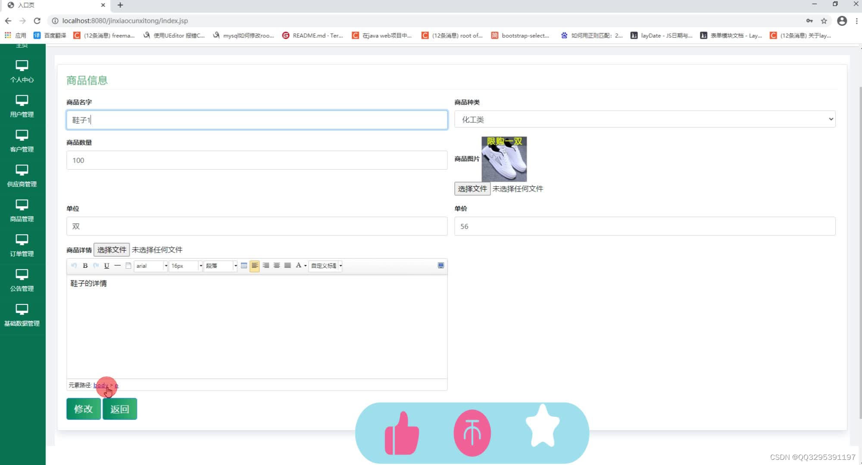Click 选择文件 next to 商品详情
This screenshot has width=862, height=465.
click(x=112, y=250)
